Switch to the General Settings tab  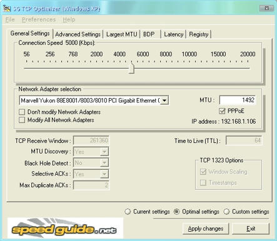(x=30, y=33)
